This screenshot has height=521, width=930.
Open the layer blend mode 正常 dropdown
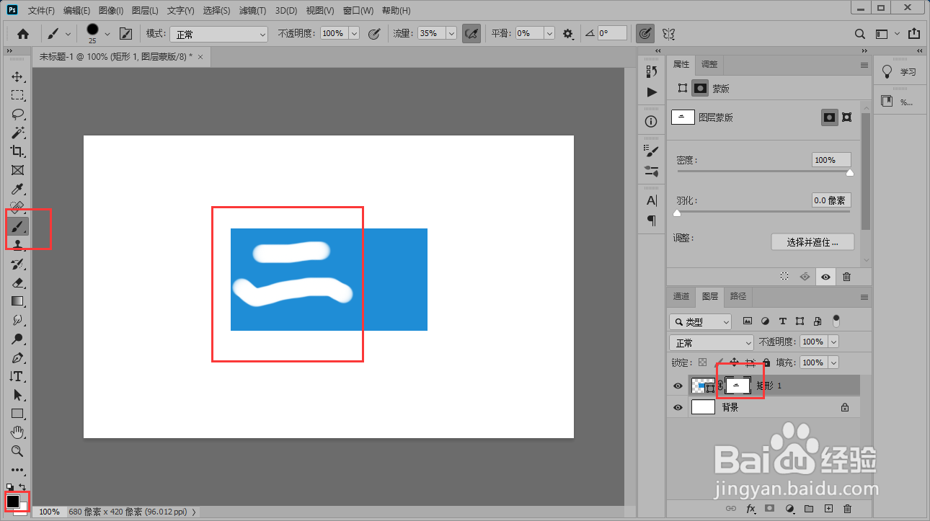(711, 343)
